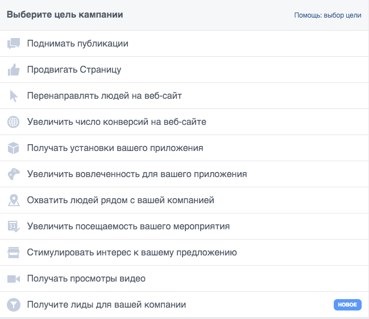Click the gamepad icon for app engagement
Image resolution: width=369 pixels, height=319 pixels.
click(14, 174)
